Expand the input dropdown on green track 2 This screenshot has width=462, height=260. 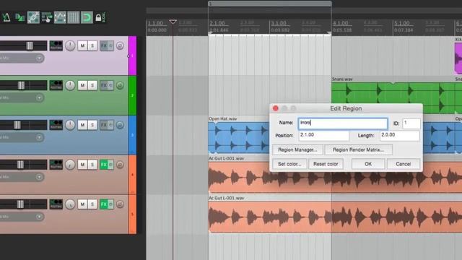pos(39,97)
